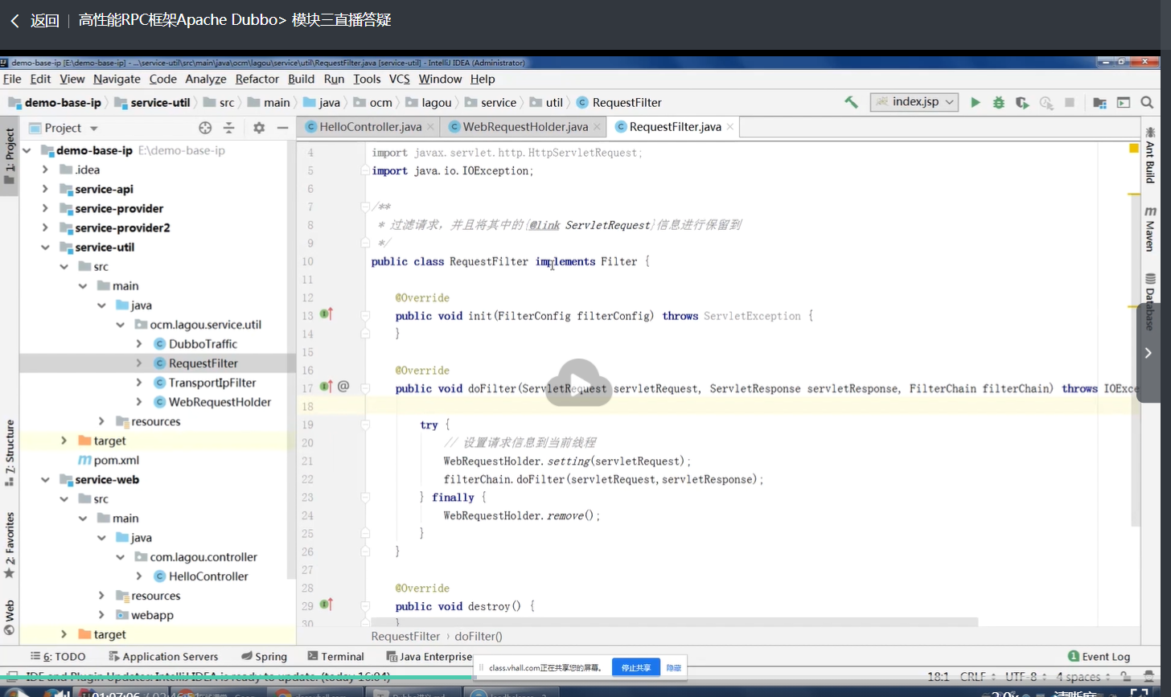Viewport: 1171px width, 697px height.
Task: Open the Refactor menu
Action: click(x=257, y=79)
